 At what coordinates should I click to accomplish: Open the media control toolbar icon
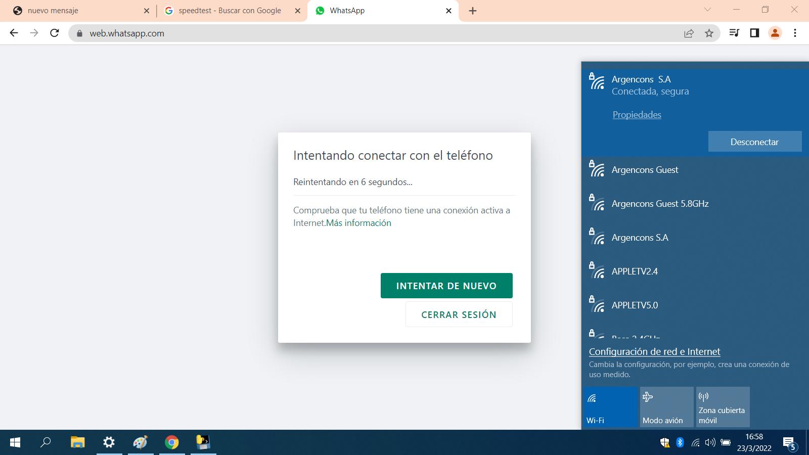(734, 33)
